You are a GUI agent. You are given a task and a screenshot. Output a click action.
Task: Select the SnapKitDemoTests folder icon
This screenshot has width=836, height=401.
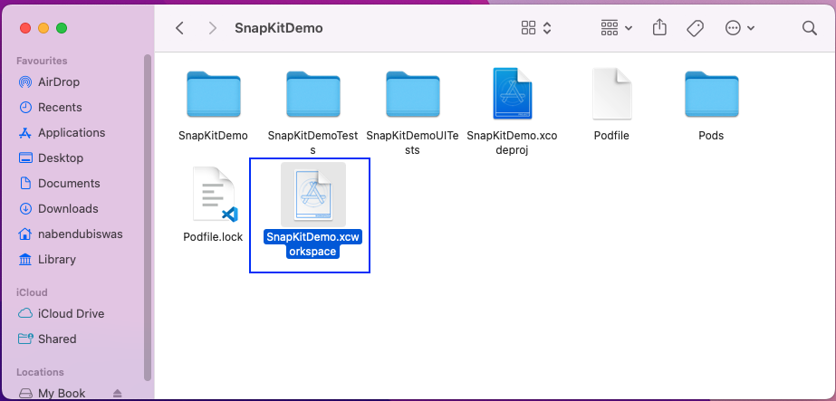313,94
